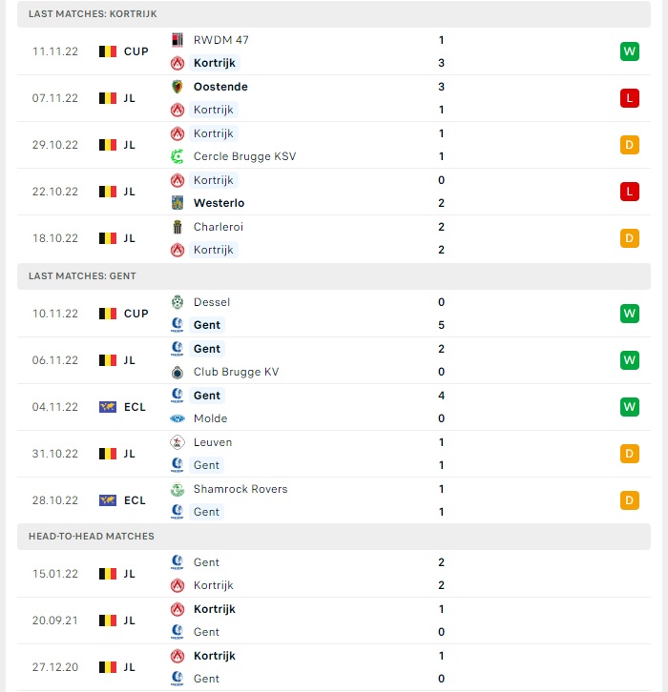
Task: Open the 15.01.22 Gent vs Kortrijk match row
Action: [x=334, y=574]
